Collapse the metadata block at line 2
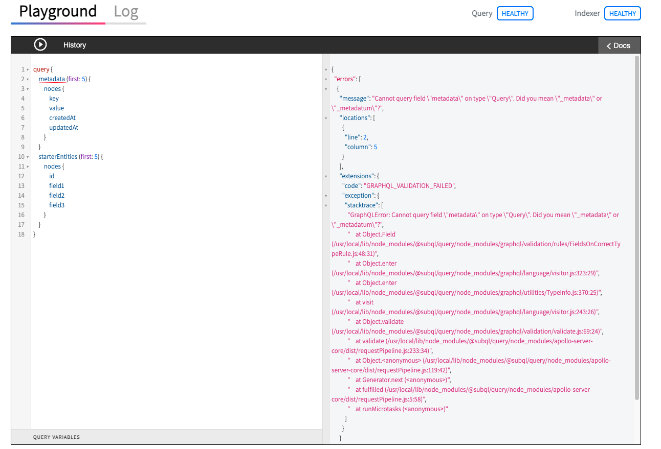Viewport: 661px width, 449px height. tap(28, 79)
